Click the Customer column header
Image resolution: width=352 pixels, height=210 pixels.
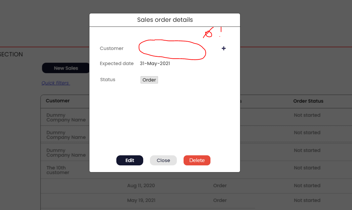pos(58,101)
